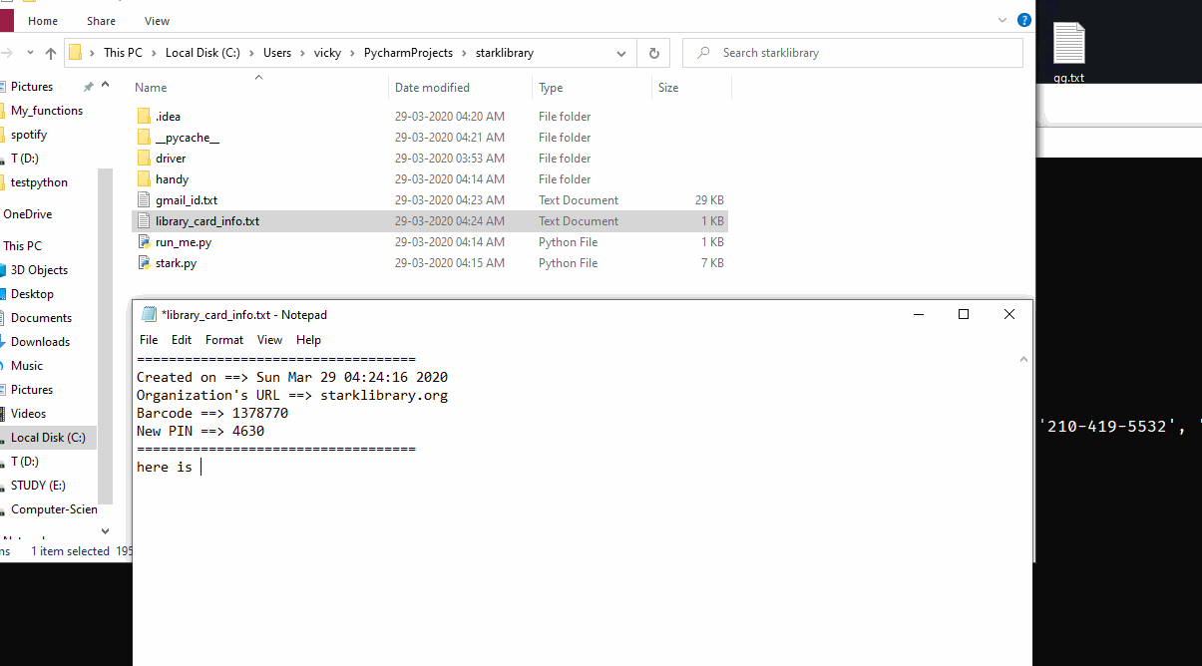
Task: Switch to the Share ribbon tab
Action: 101,21
